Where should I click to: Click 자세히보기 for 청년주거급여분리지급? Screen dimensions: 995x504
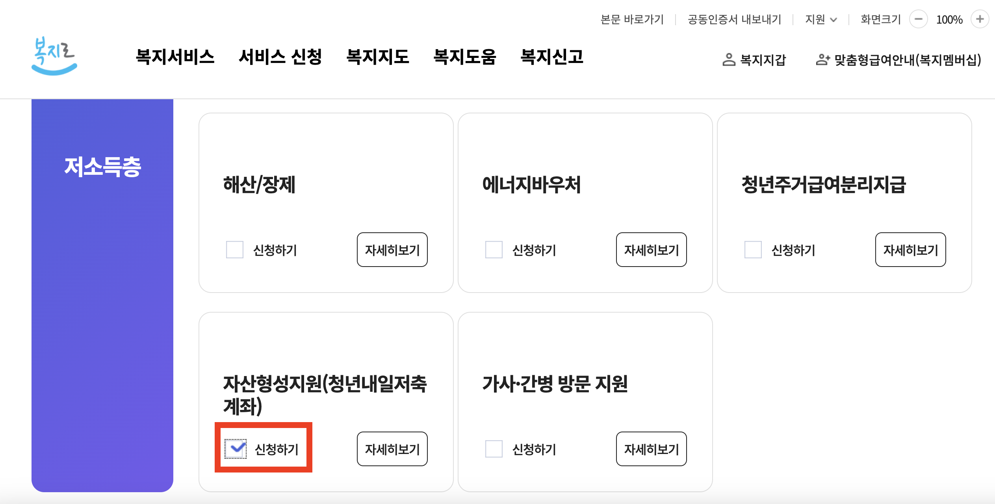910,249
